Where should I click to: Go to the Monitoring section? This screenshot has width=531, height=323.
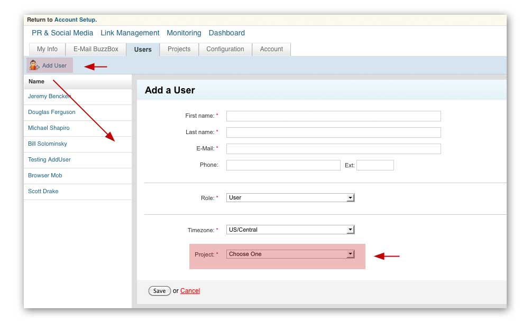[x=184, y=33]
